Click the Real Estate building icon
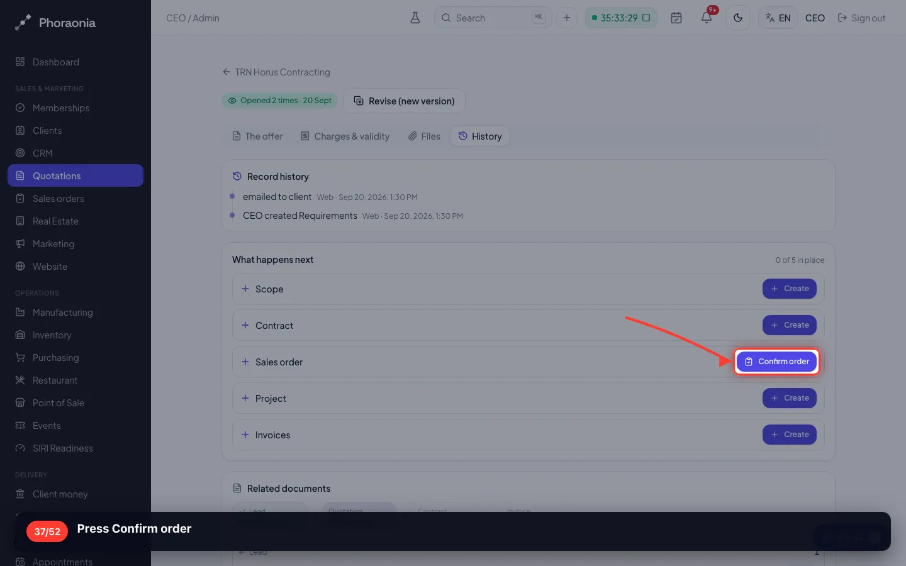Image resolution: width=906 pixels, height=566 pixels. (20, 221)
